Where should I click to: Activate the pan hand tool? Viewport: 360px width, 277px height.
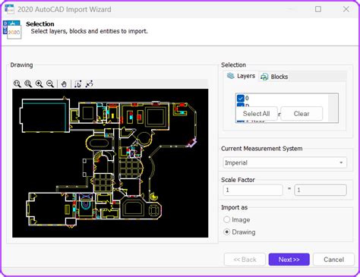[64, 83]
